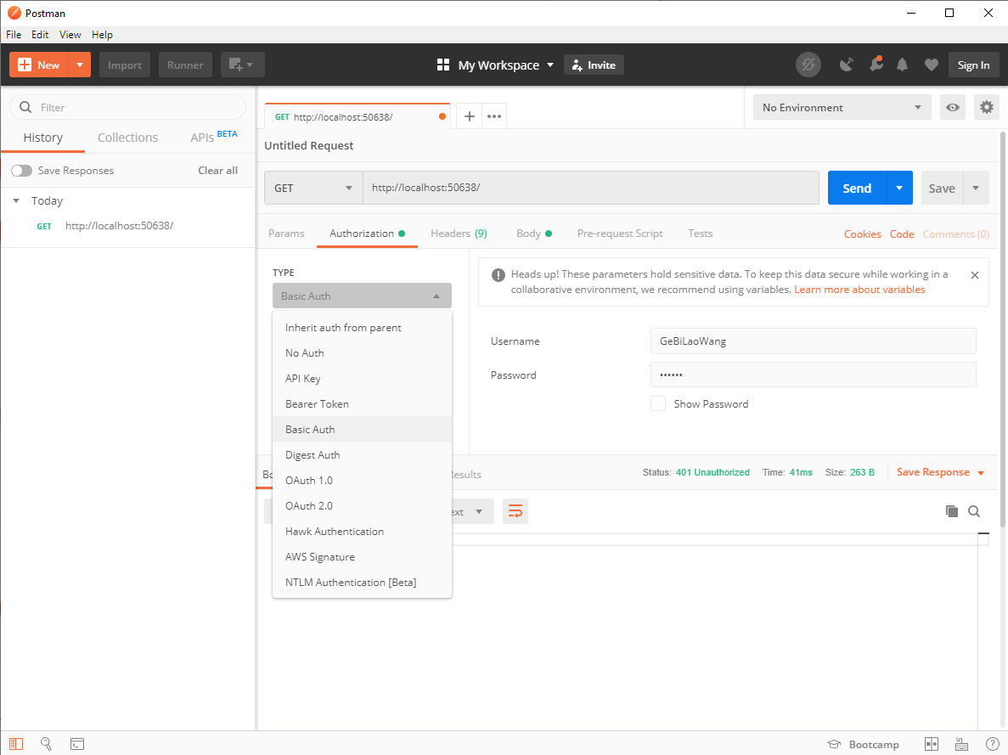Screen dimensions: 1008x755
Task: Switch to the Collections tab
Action: [x=127, y=138]
